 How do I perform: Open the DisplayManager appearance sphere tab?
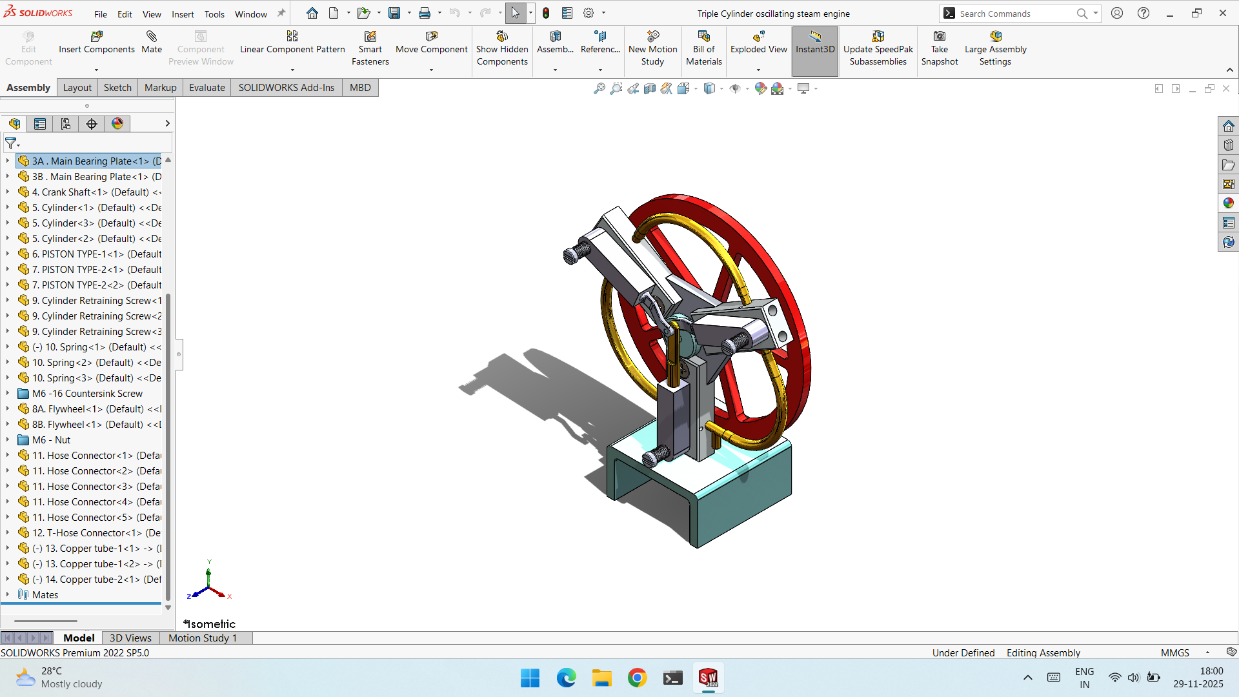117,124
